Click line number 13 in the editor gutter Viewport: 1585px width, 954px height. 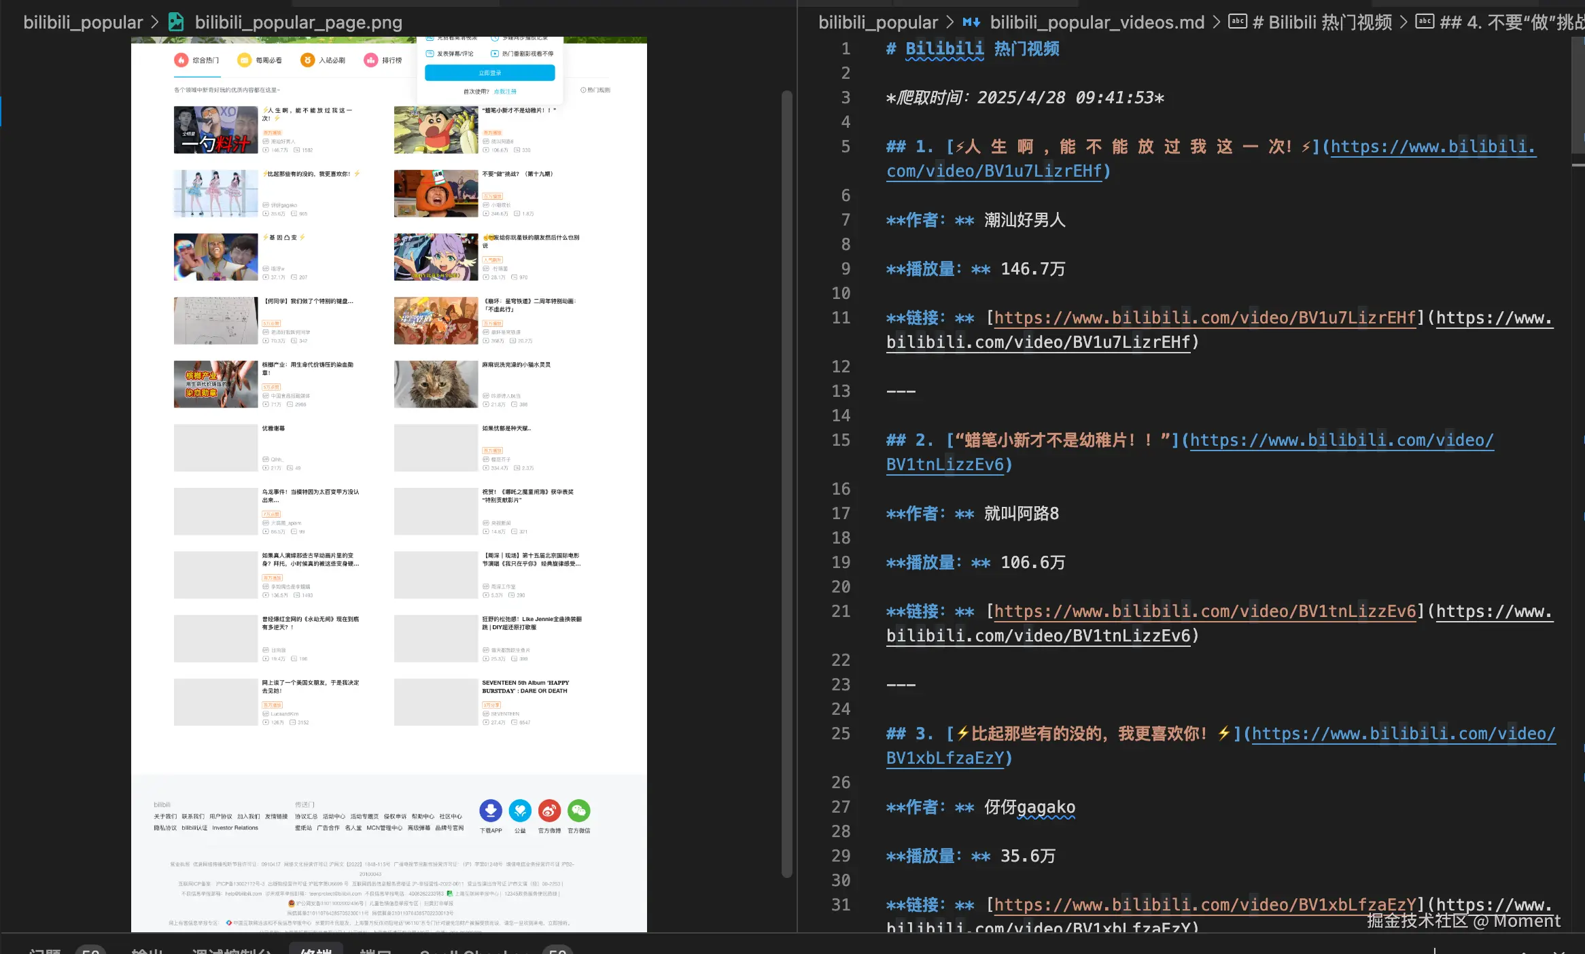click(x=841, y=391)
